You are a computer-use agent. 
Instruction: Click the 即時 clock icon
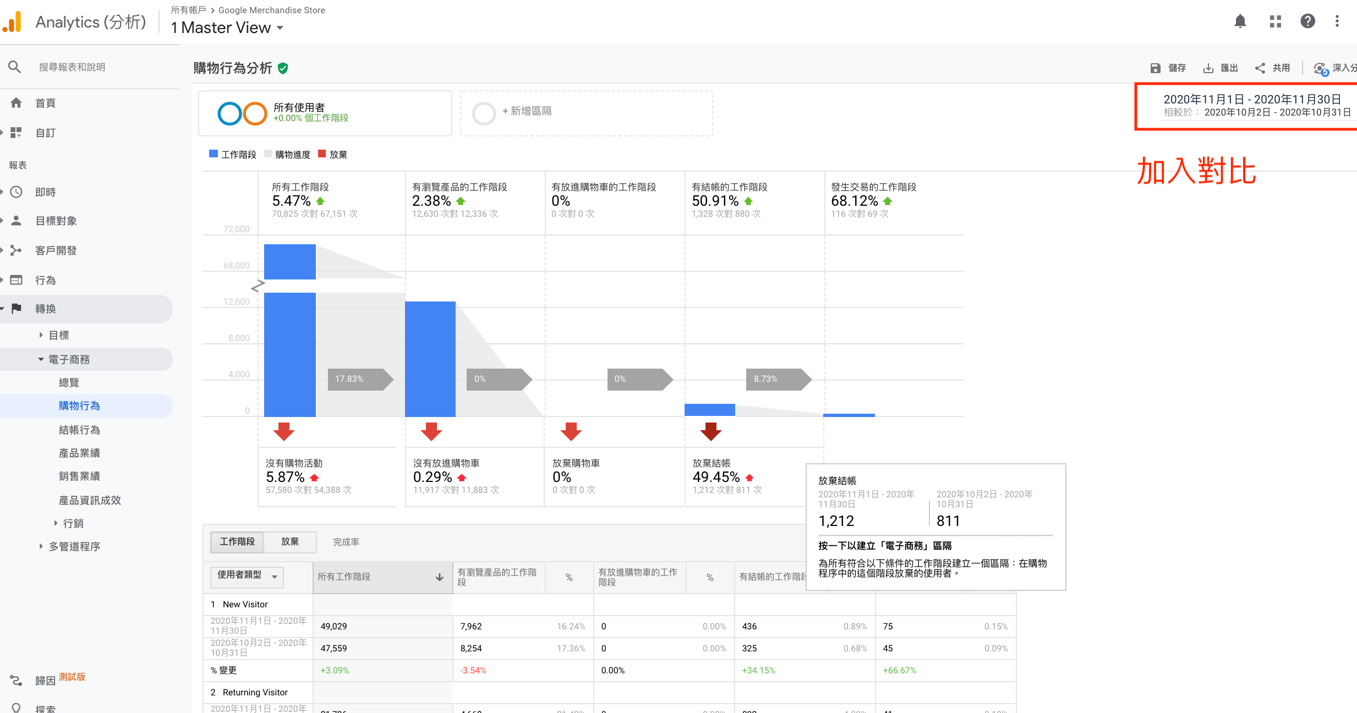(x=16, y=192)
